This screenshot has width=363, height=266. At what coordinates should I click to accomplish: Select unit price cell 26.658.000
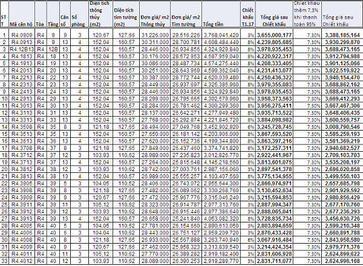(155, 219)
